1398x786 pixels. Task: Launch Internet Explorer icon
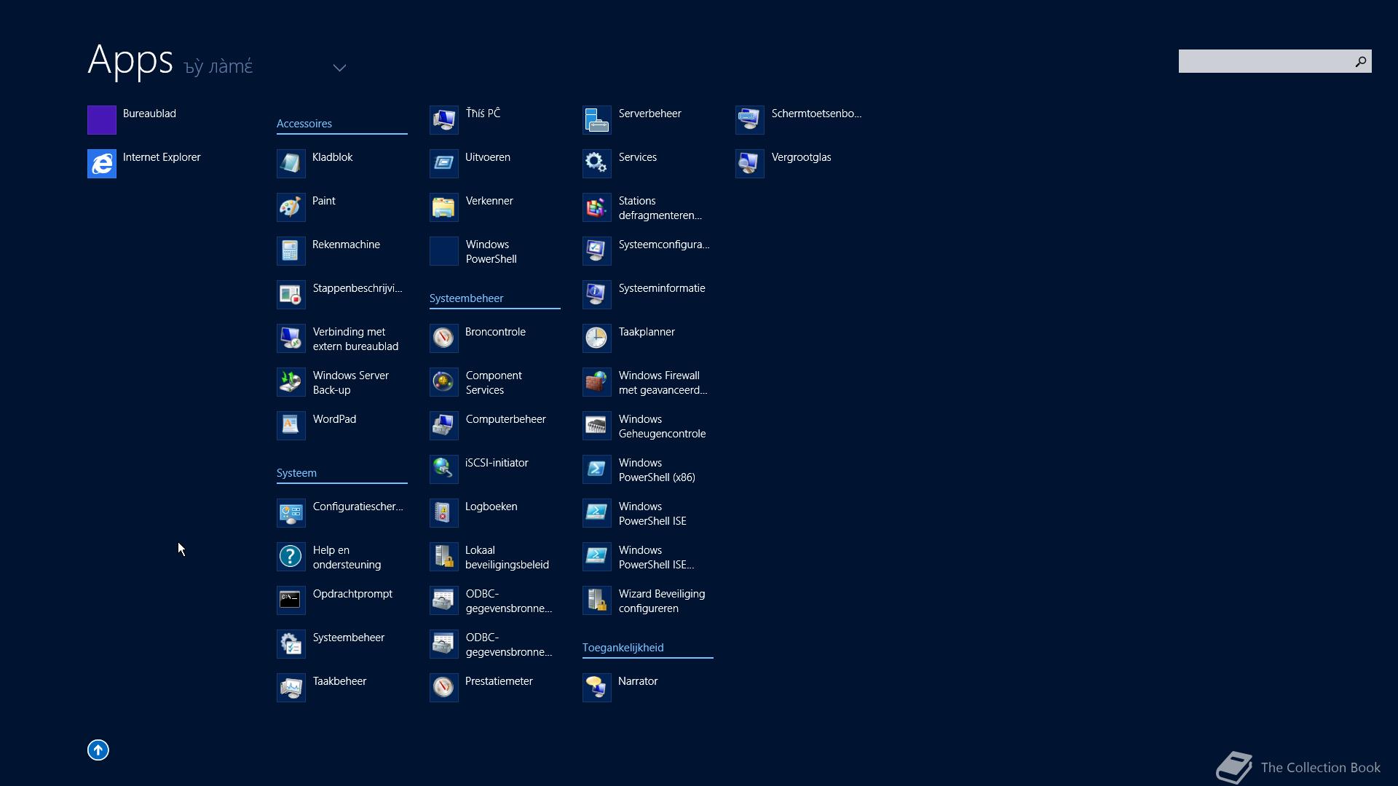[102, 164]
